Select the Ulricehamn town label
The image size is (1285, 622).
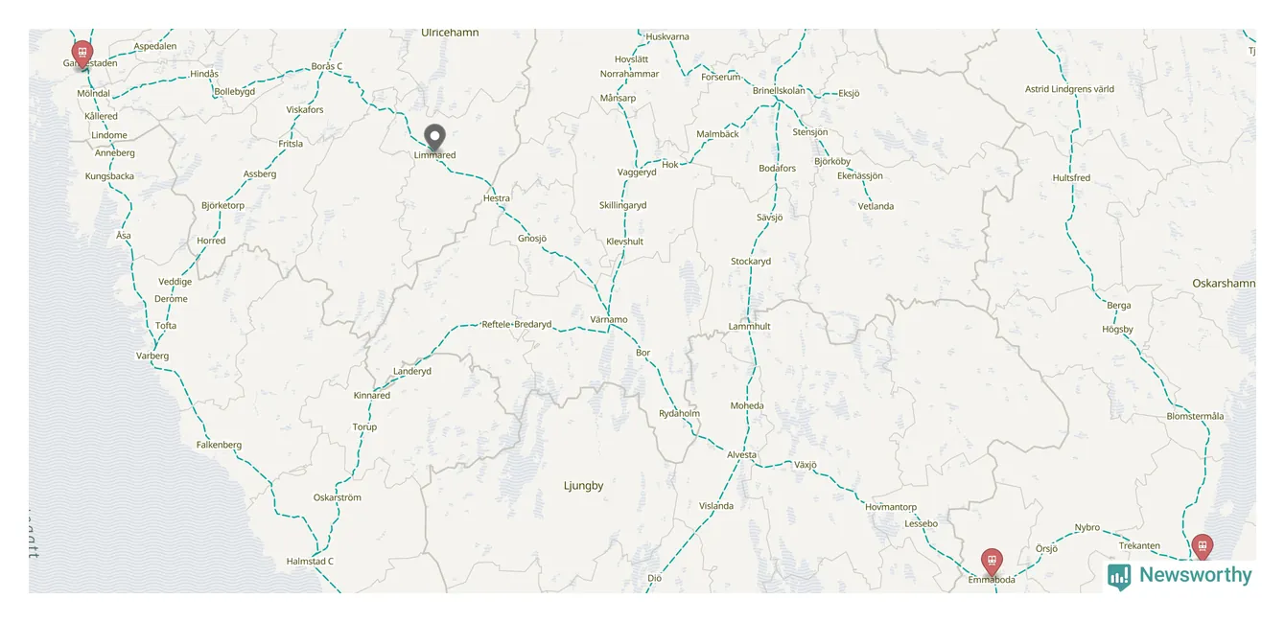[x=450, y=33]
